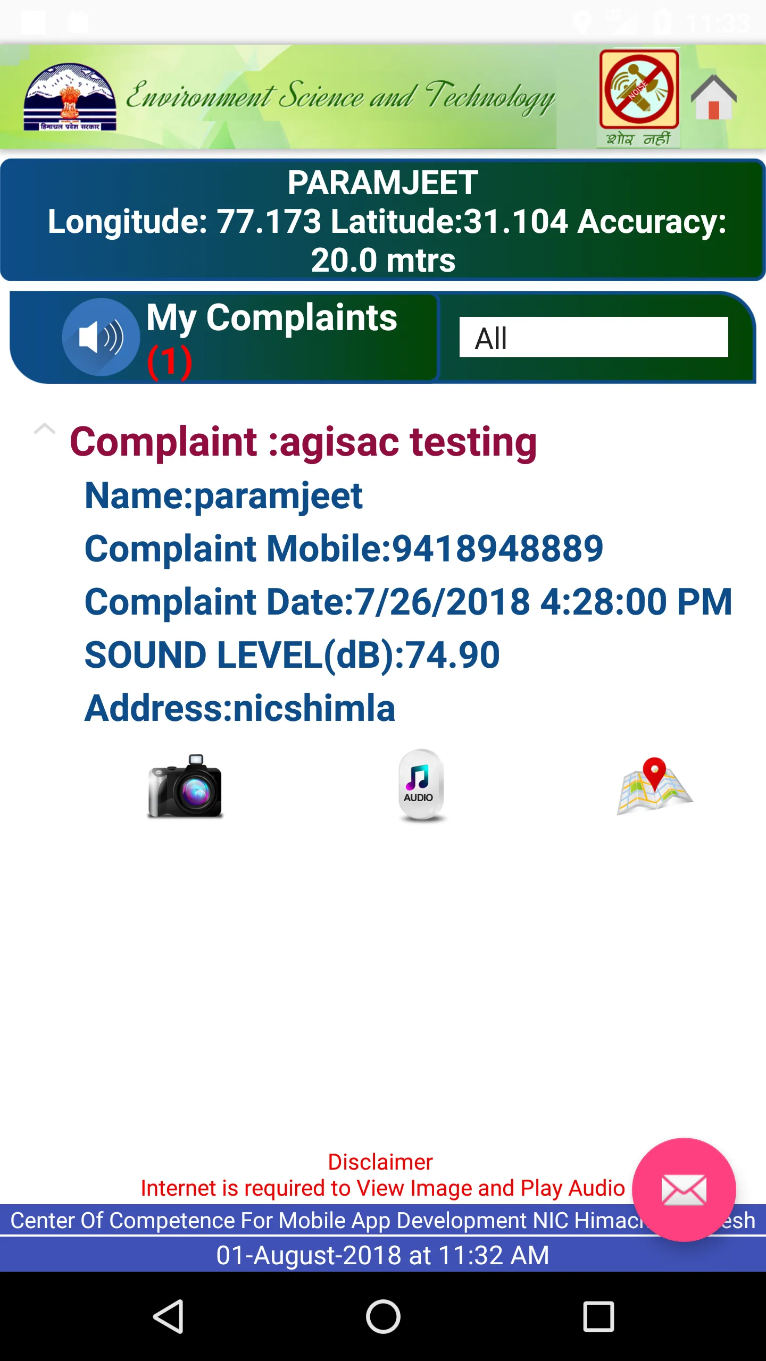The image size is (766, 1361).
Task: Click the Himachal Pradesh government emblem
Action: click(70, 97)
